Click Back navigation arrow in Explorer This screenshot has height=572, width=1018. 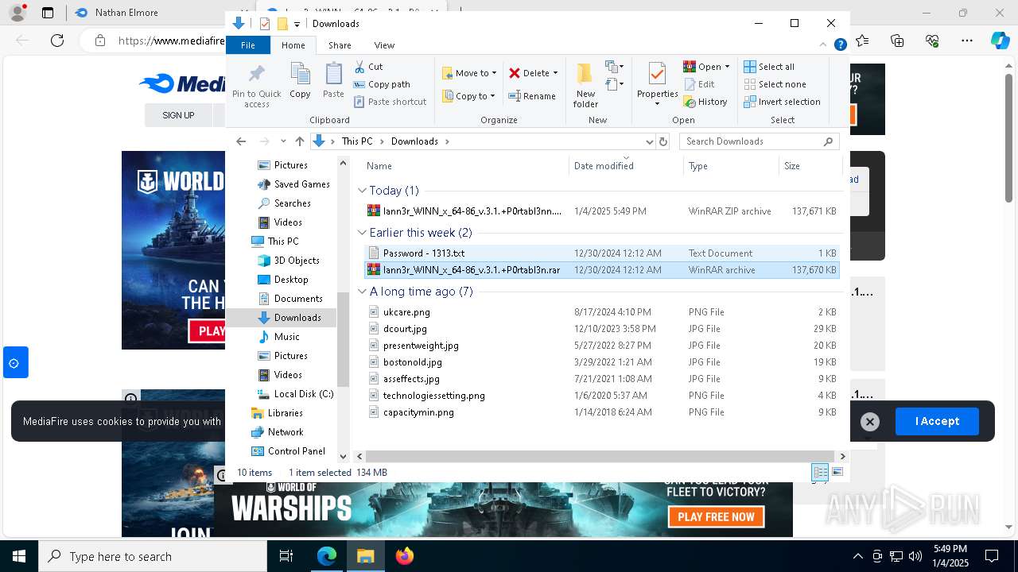pos(241,141)
